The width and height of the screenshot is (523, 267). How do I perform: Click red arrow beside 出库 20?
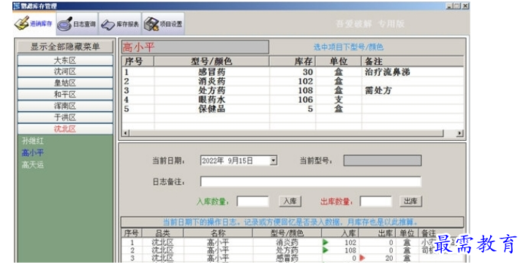363,258
